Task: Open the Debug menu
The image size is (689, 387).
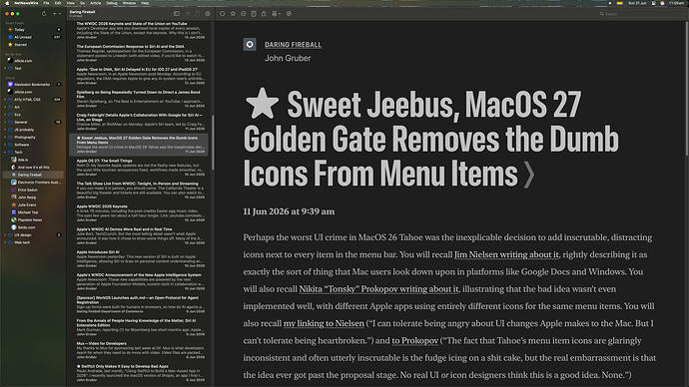Action: click(112, 3)
